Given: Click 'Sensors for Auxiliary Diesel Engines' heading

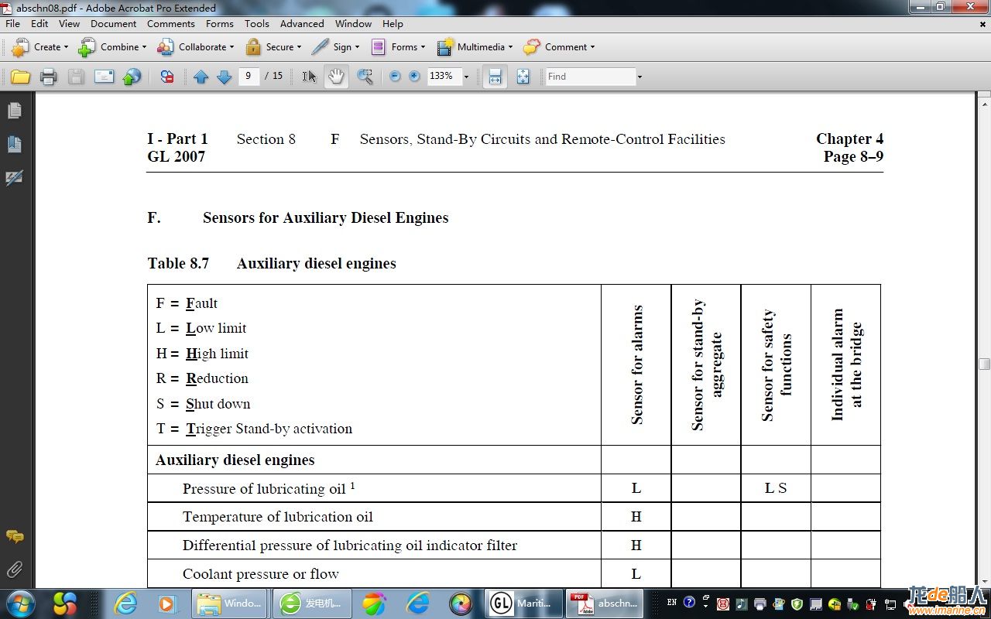Looking at the screenshot, I should pos(326,217).
